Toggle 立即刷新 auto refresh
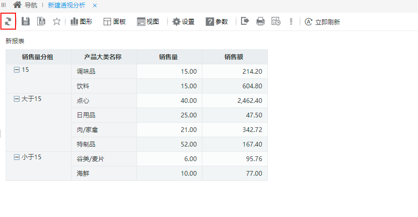The image size is (418, 217). pyautogui.click(x=322, y=22)
